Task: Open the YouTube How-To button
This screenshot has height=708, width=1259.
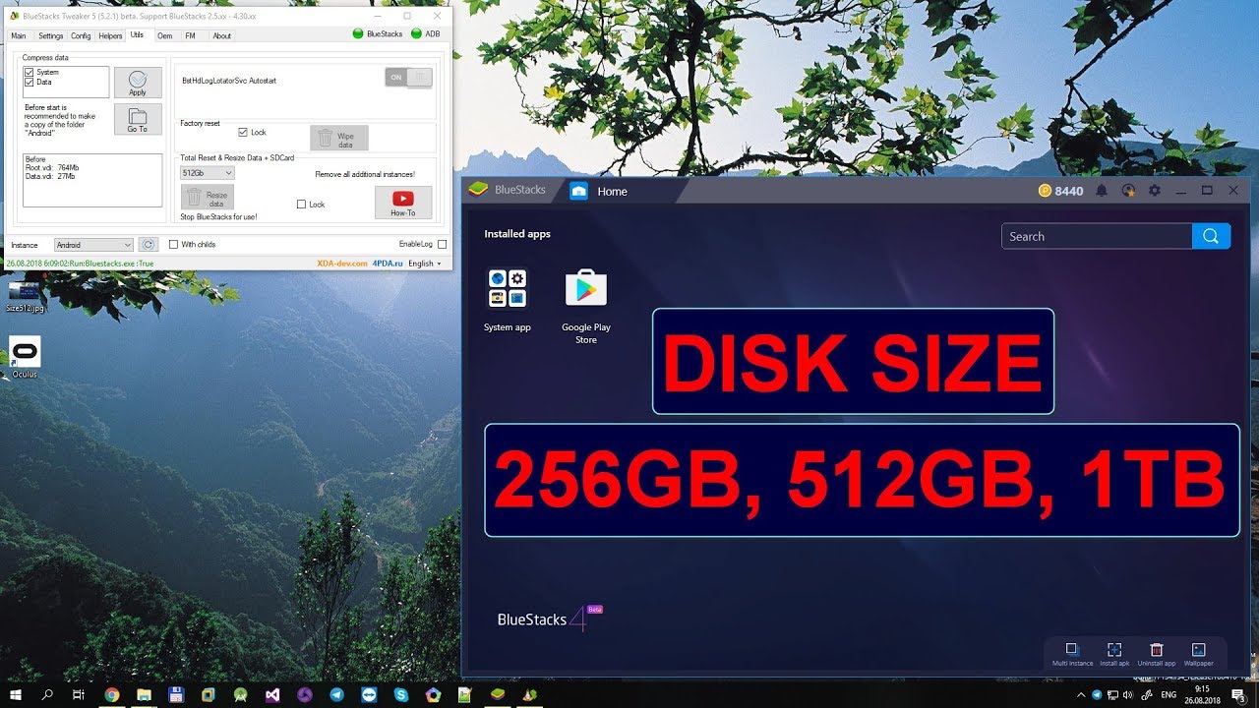Action: (403, 203)
